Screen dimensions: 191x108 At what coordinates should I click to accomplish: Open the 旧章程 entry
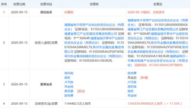69,12
